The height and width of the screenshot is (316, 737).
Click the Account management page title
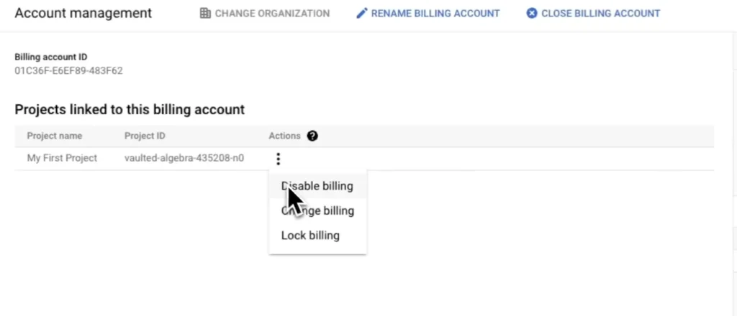[83, 13]
